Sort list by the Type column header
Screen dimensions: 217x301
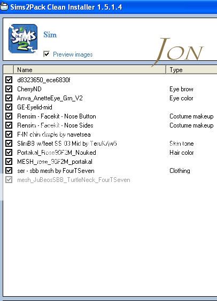tap(191, 70)
